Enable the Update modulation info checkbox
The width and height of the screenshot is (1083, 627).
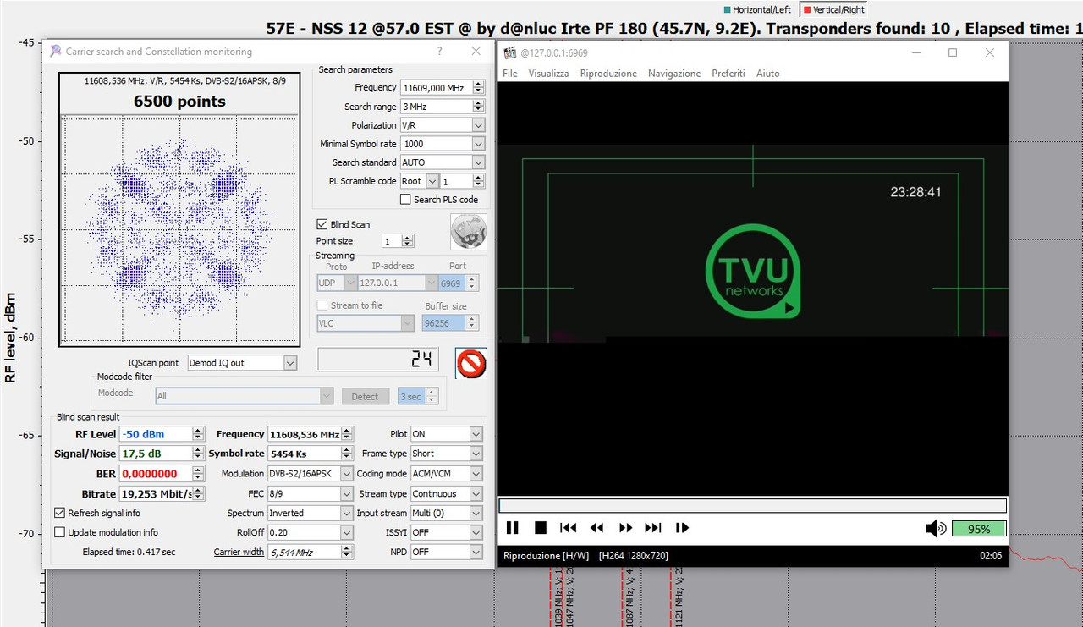(59, 531)
